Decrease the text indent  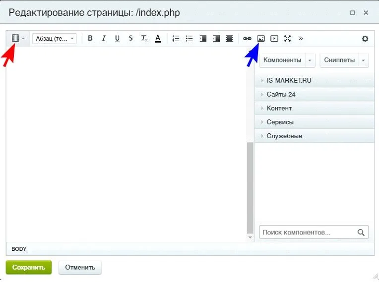coord(216,38)
